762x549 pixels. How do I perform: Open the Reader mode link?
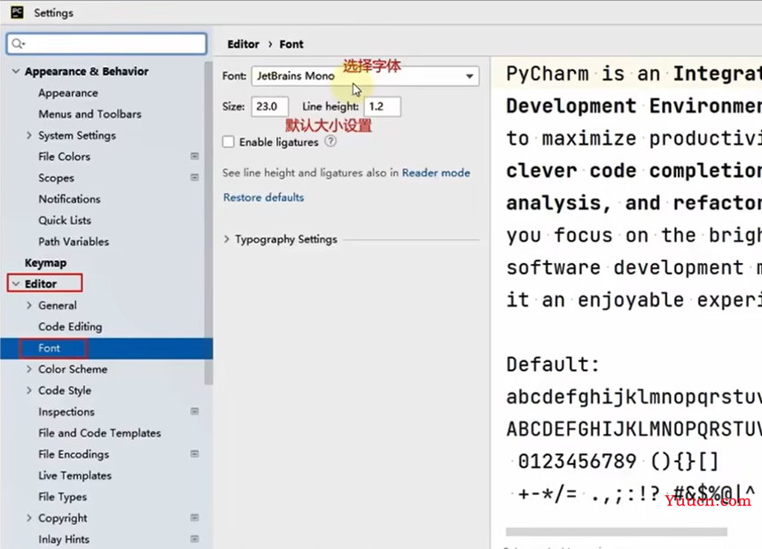pos(436,173)
